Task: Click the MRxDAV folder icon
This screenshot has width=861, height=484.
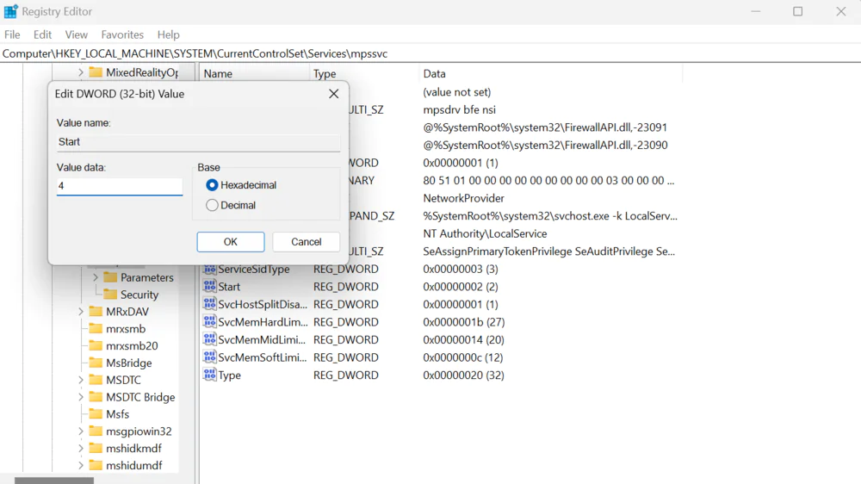Action: (96, 312)
